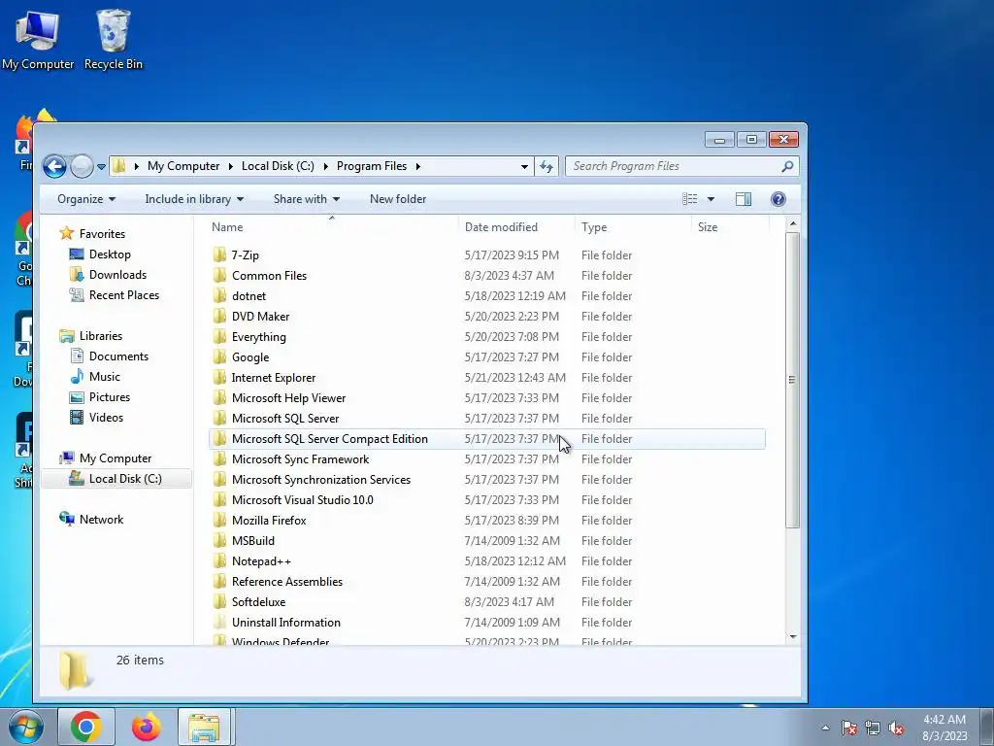The image size is (994, 746).
Task: Select the Google folder icon
Action: 219,357
